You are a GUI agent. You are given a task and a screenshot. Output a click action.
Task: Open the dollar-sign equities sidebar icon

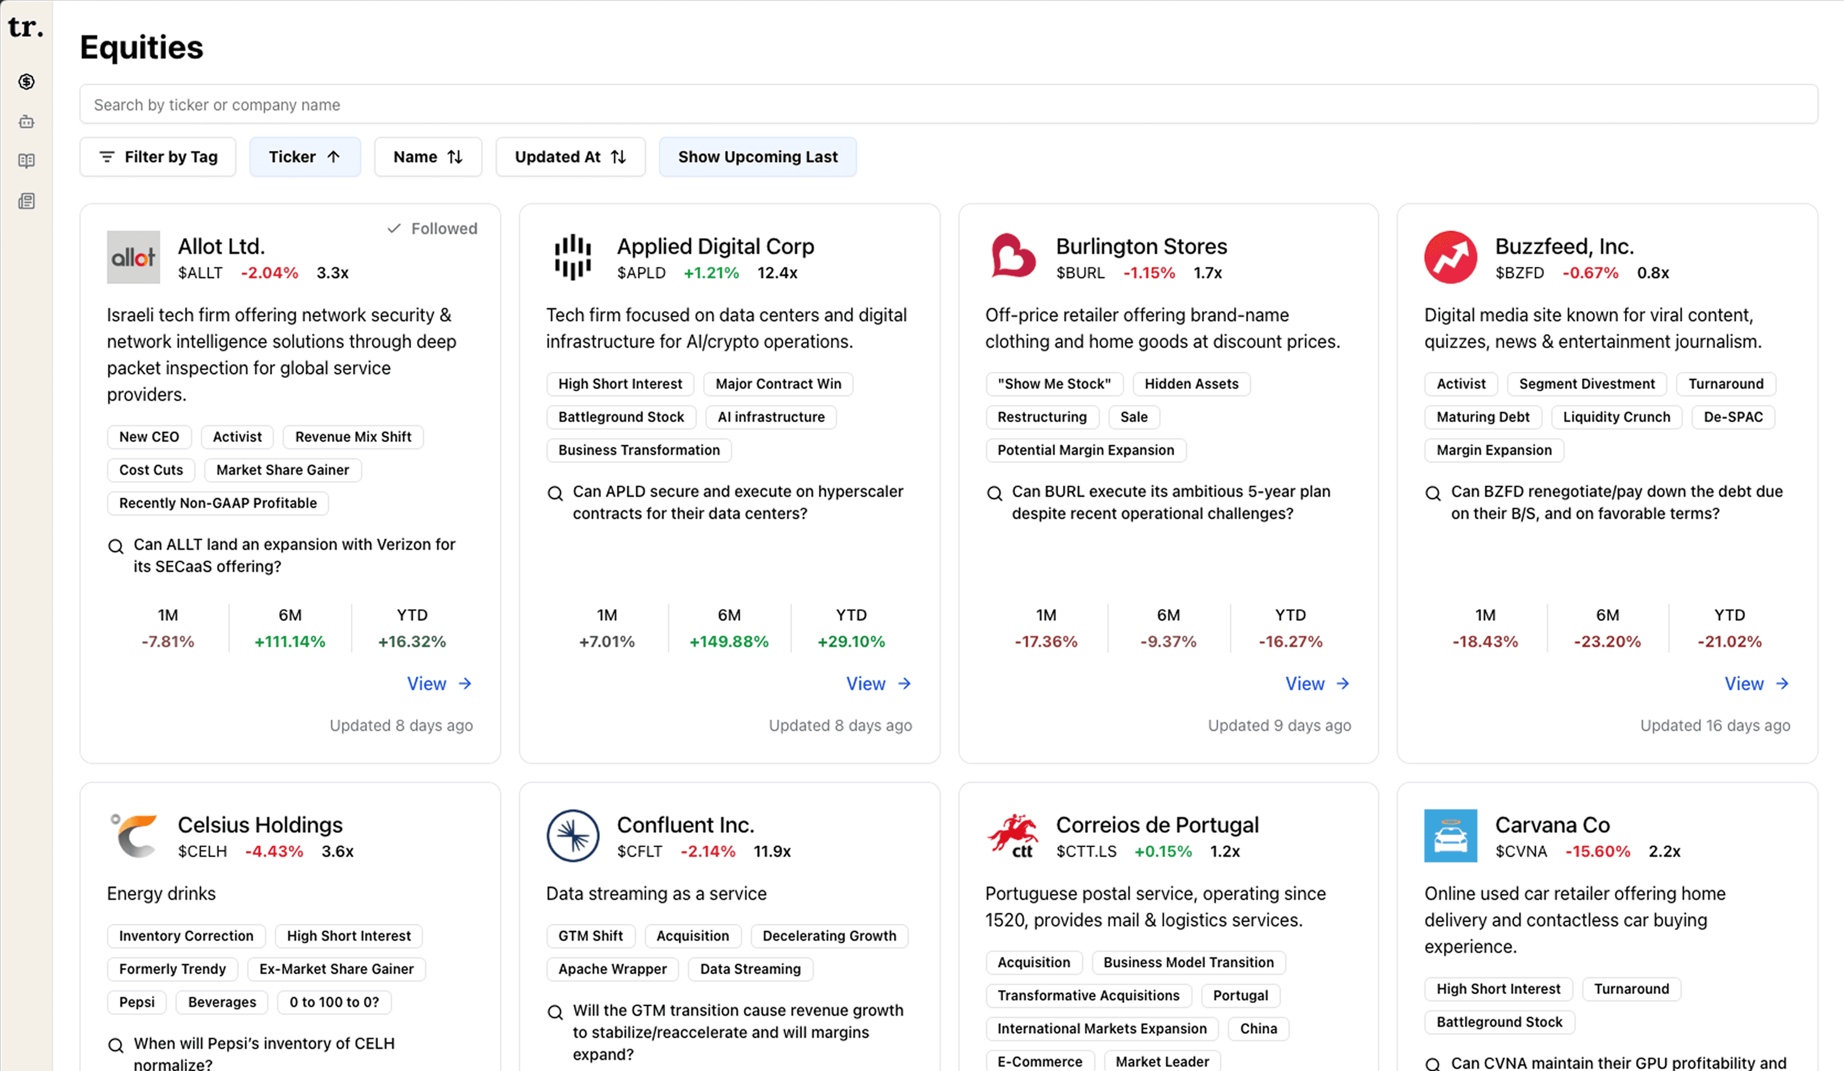click(27, 81)
